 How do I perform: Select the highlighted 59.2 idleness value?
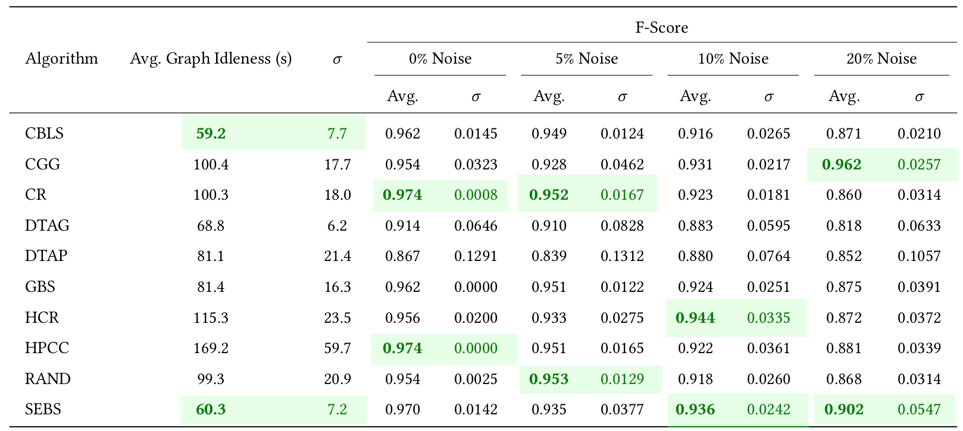click(x=211, y=133)
